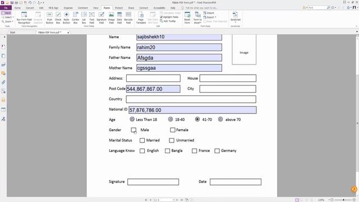Check the Male gender checkbox
This screenshot has height=202, width=359.
[134, 130]
